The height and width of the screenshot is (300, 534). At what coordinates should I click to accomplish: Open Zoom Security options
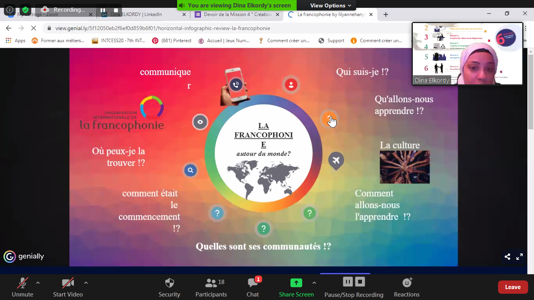169,287
